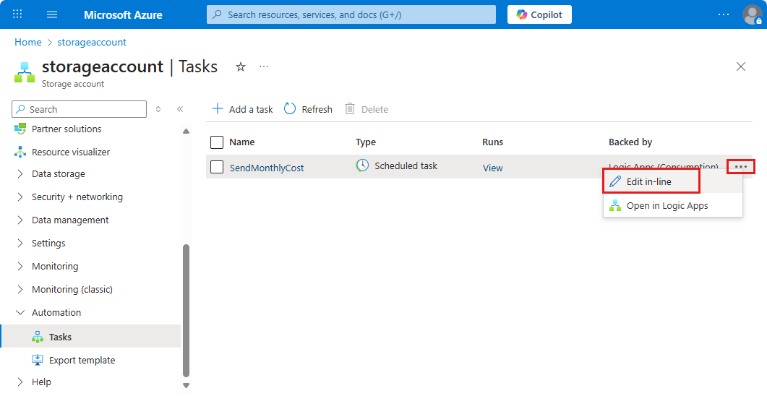767x396 pixels.
Task: Favorite the page with the star icon
Action: click(241, 66)
